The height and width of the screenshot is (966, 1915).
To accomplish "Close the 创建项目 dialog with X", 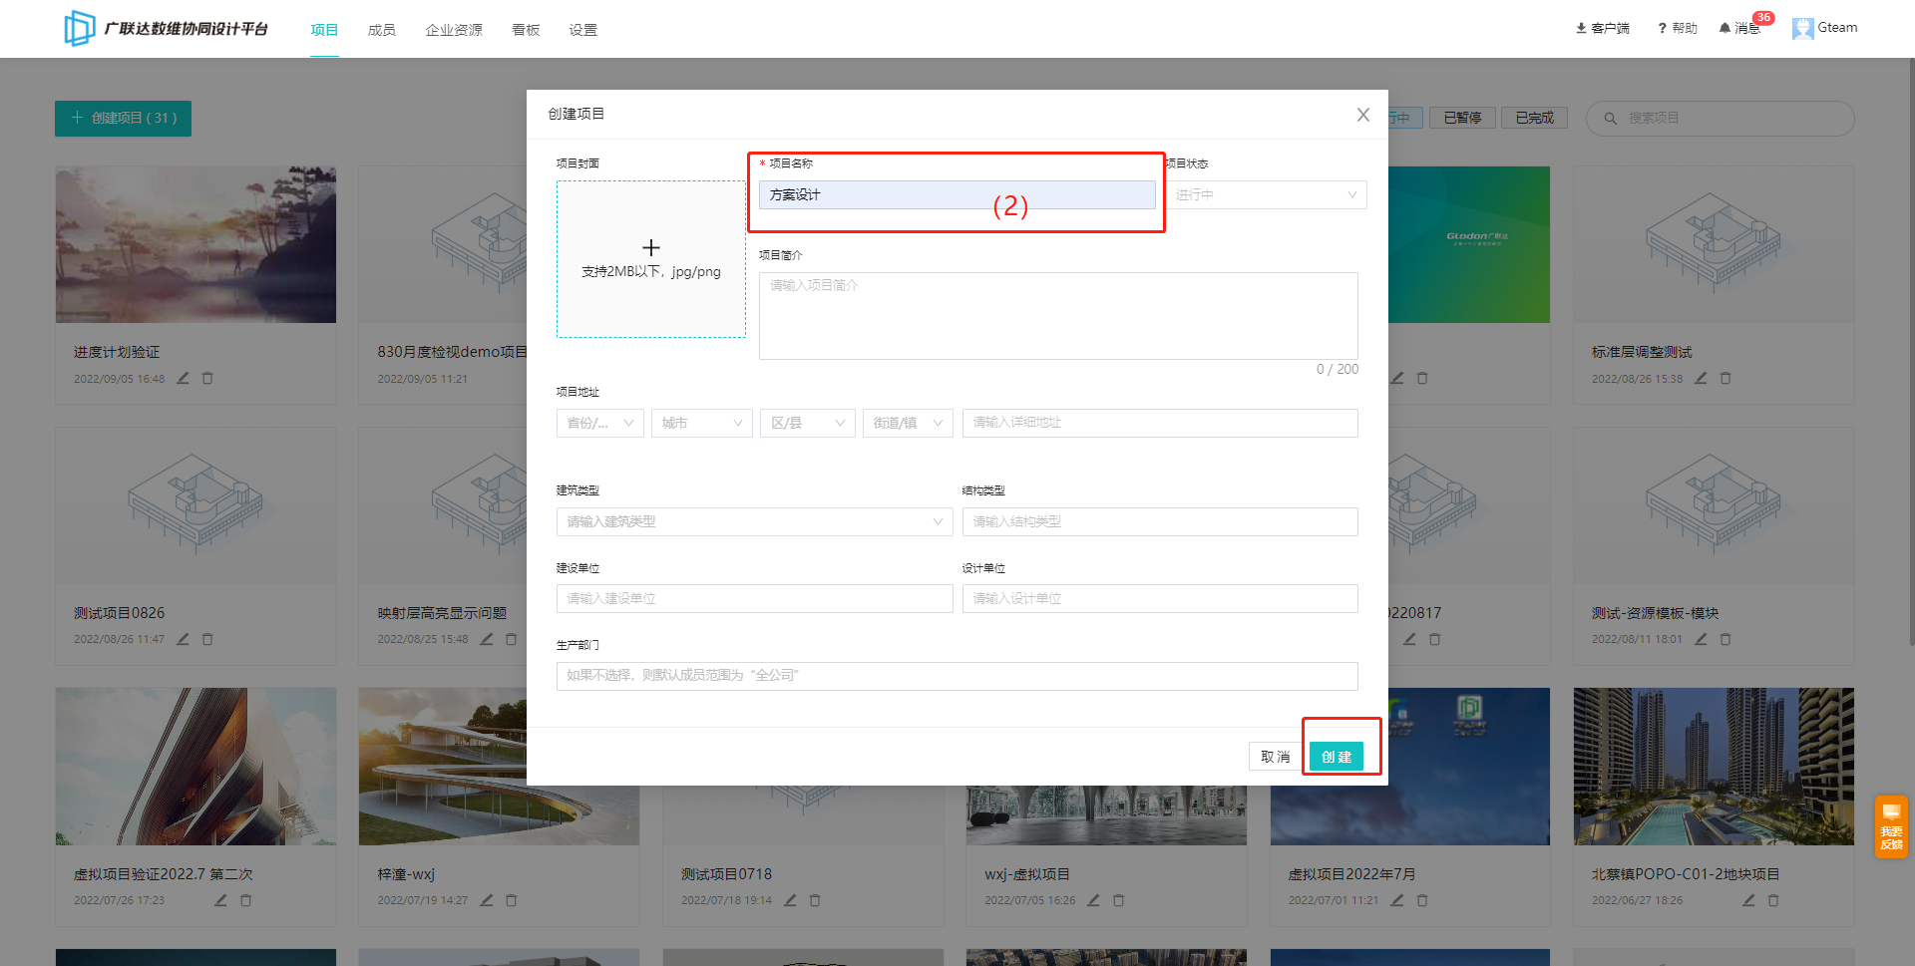I will 1362,115.
